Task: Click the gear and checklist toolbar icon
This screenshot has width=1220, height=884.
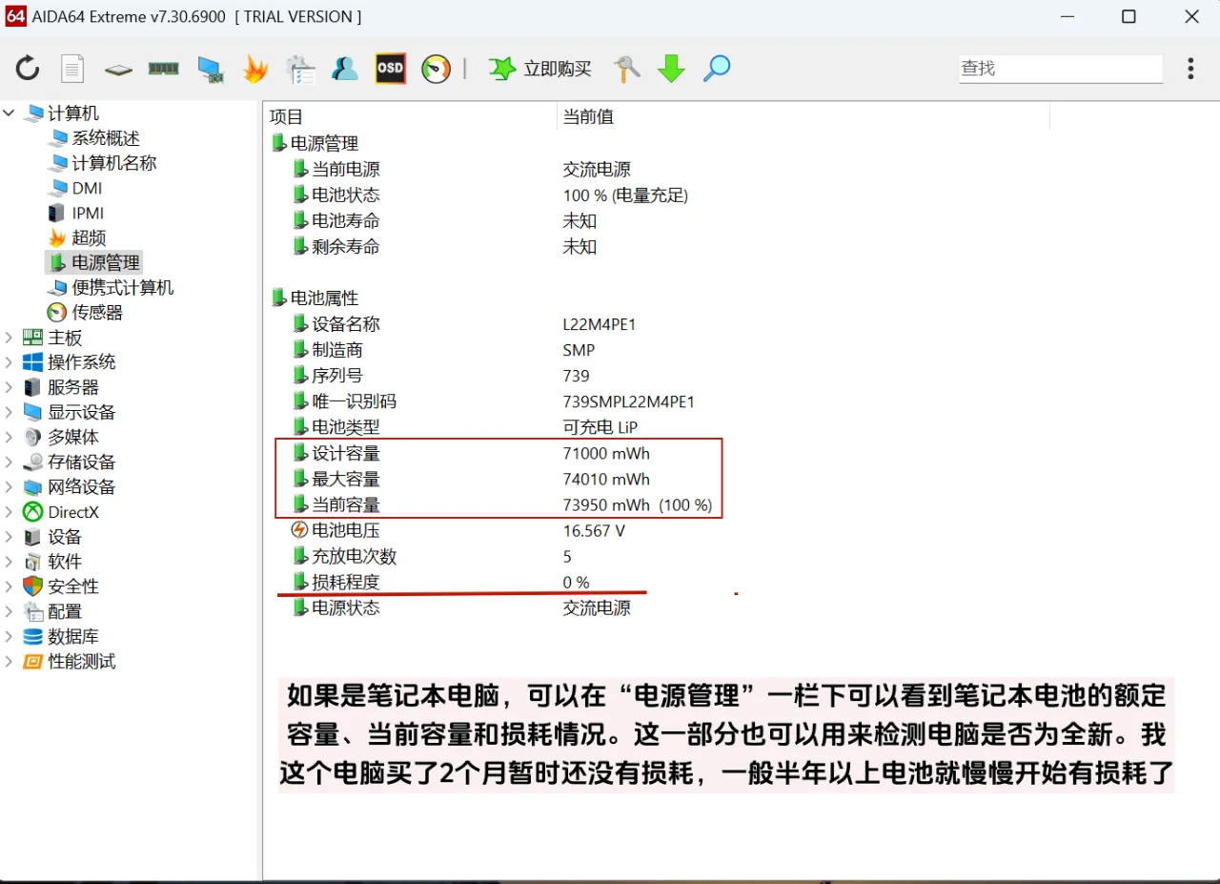Action: coord(300,69)
